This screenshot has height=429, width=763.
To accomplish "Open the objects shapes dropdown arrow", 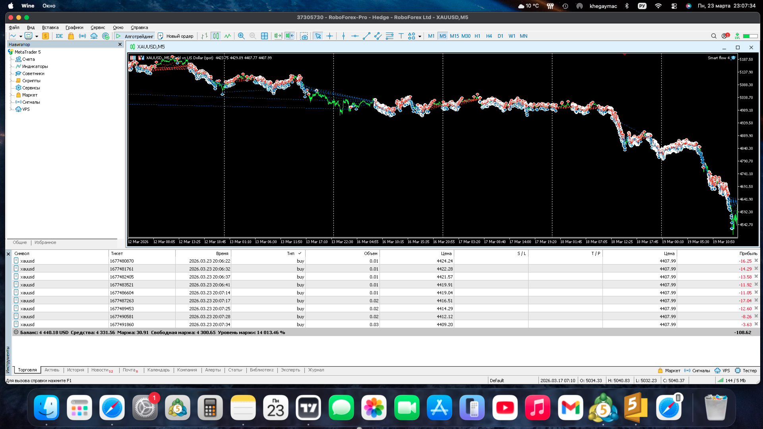I will [x=420, y=37].
